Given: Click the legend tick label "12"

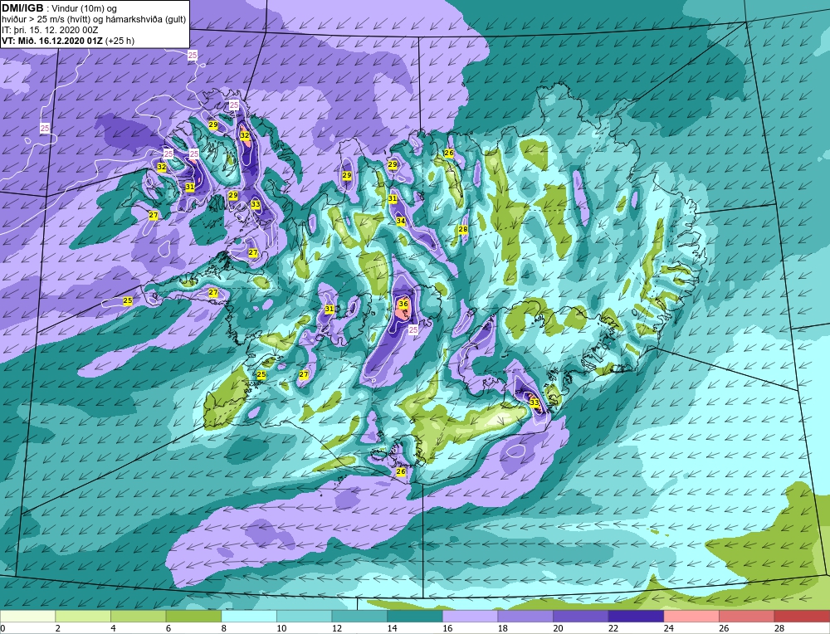Looking at the screenshot, I should coord(336,628).
